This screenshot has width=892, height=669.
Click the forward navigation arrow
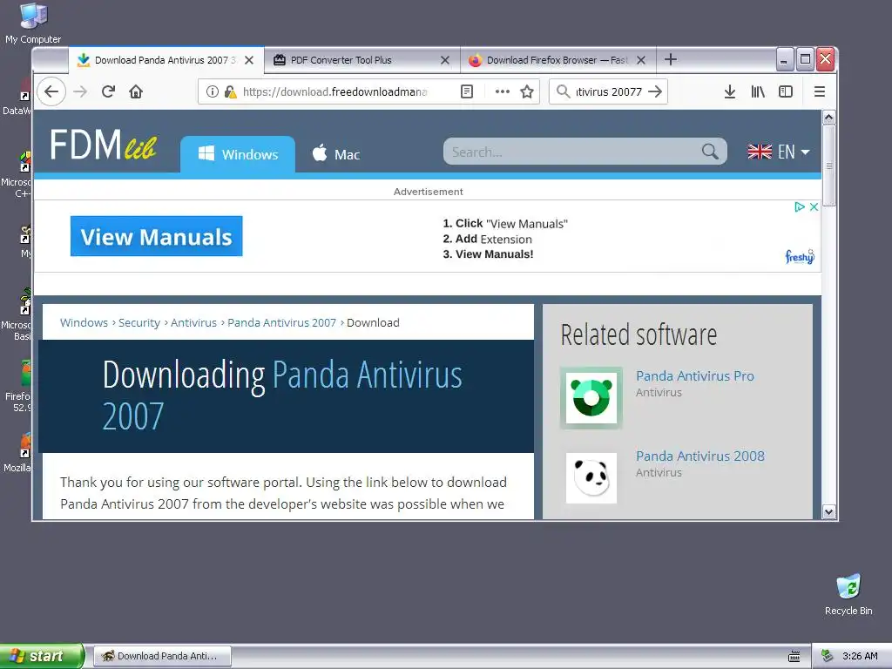click(x=81, y=91)
